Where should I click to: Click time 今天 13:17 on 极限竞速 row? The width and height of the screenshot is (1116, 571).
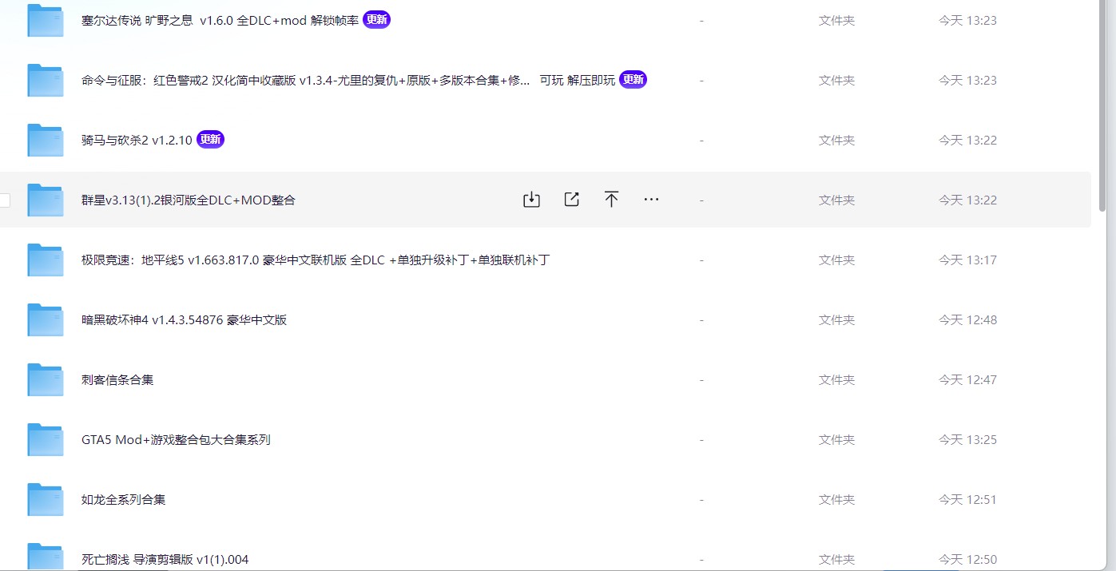(967, 260)
